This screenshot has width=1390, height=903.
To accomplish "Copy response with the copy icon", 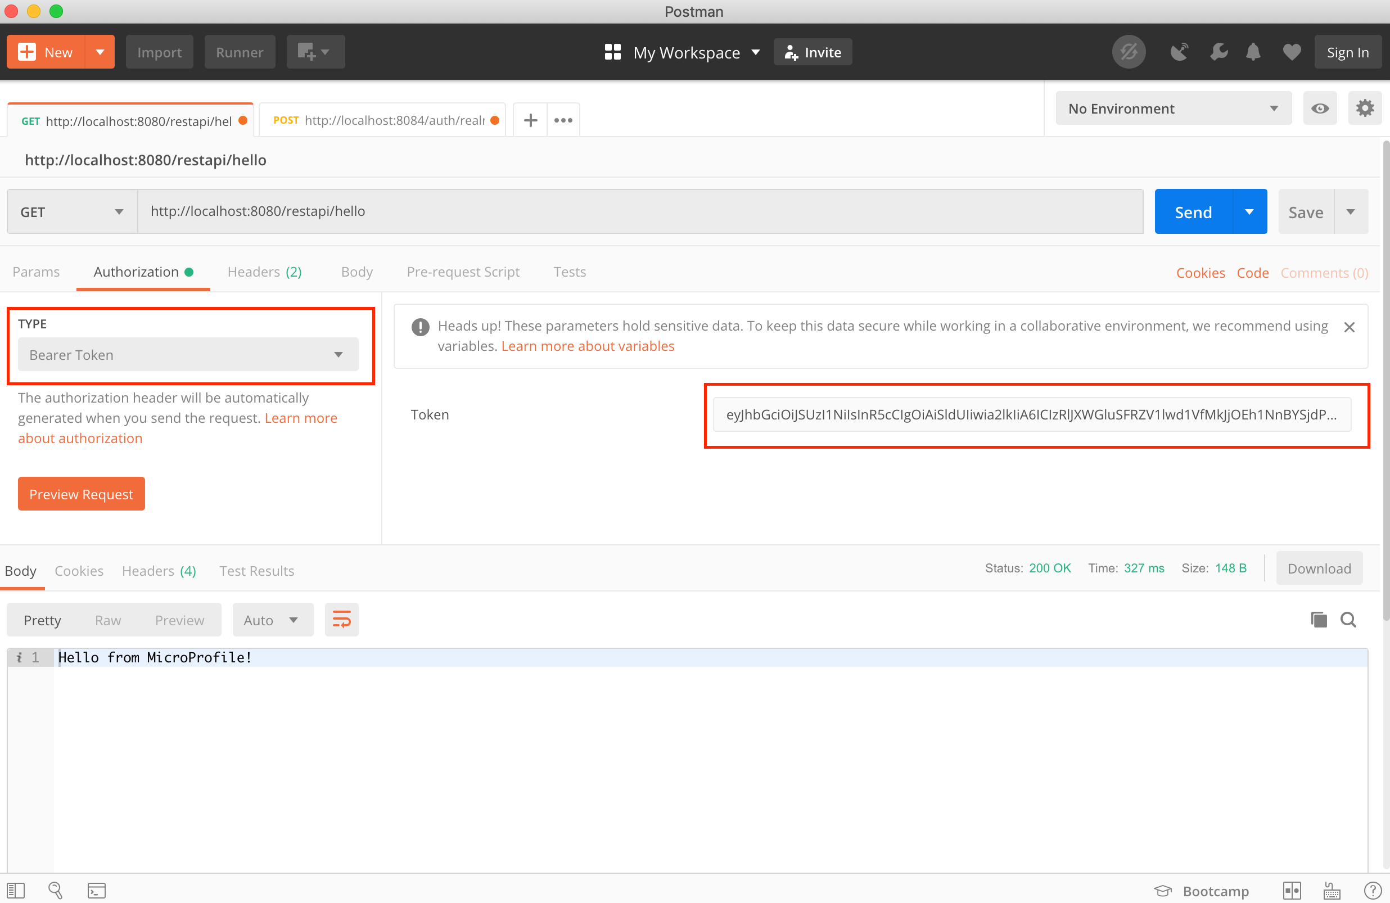I will click(x=1318, y=620).
